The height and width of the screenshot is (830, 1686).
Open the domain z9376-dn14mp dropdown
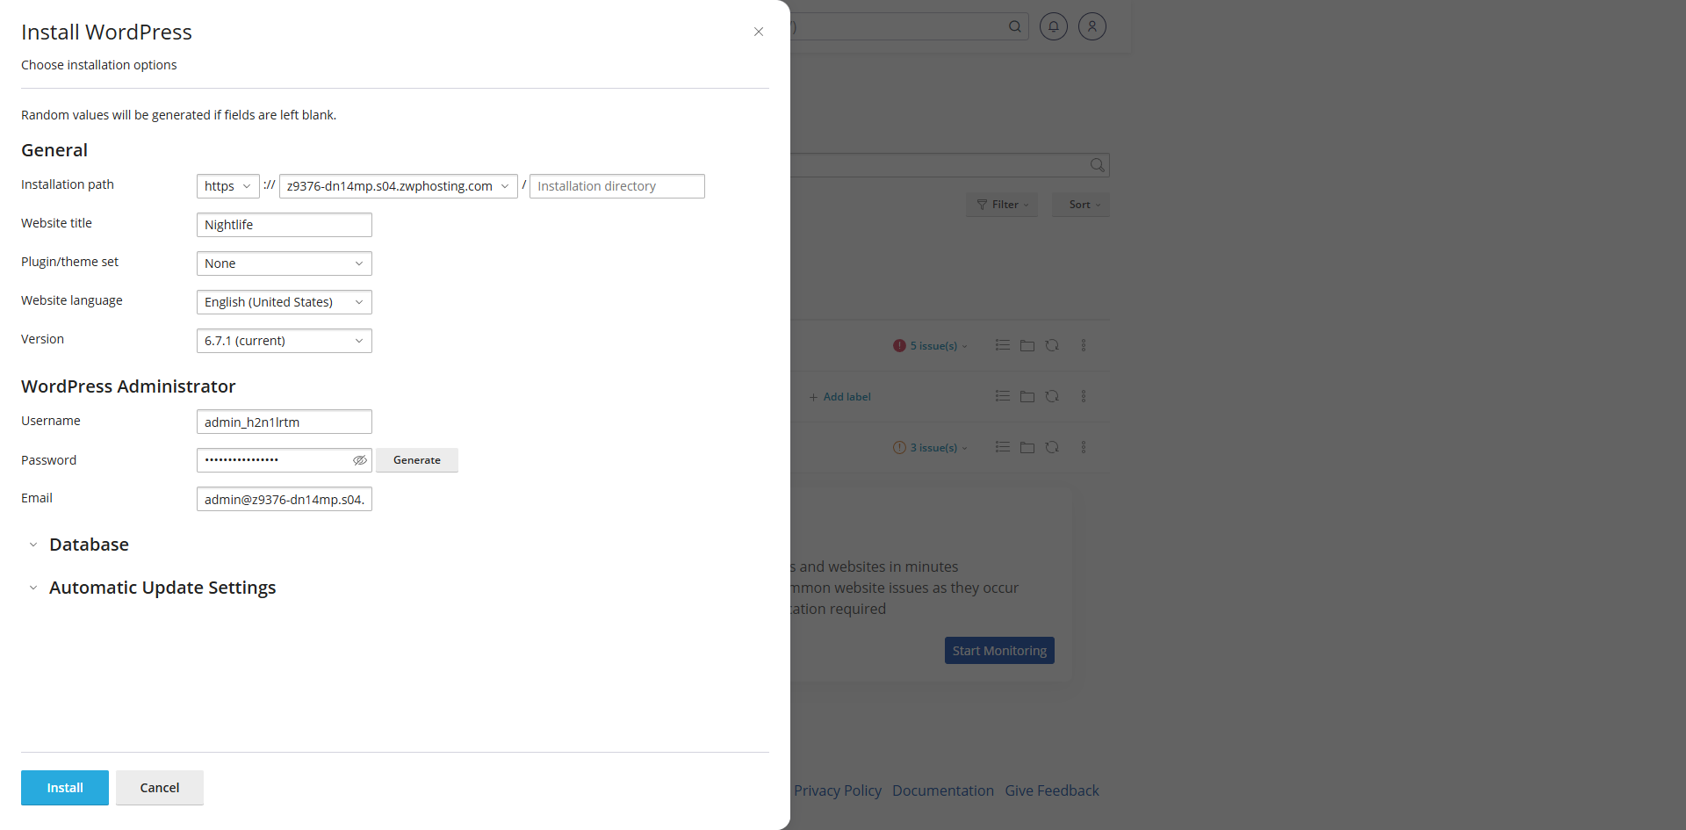click(399, 186)
